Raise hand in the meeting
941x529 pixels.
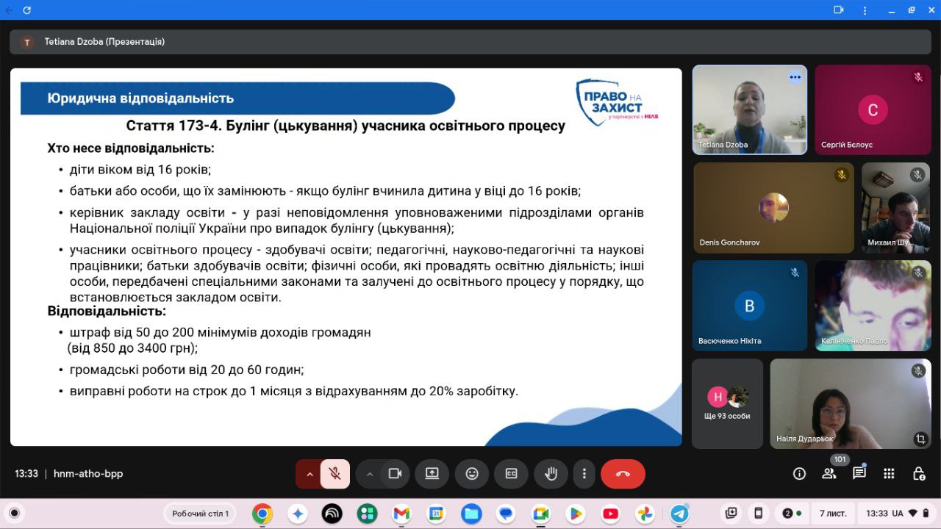click(550, 474)
